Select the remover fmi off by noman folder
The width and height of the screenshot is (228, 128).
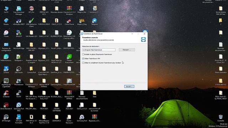(94, 107)
